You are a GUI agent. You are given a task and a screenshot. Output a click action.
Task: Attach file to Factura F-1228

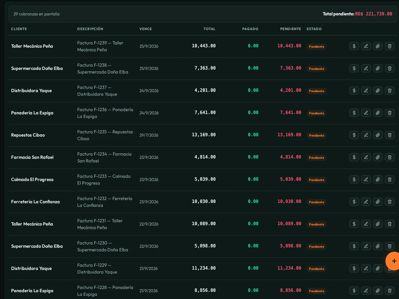pyautogui.click(x=378, y=291)
